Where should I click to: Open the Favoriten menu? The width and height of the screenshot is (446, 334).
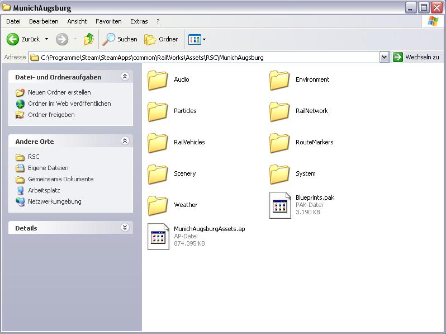coord(108,21)
